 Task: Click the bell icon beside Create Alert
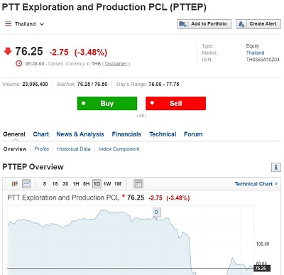[x=241, y=24]
